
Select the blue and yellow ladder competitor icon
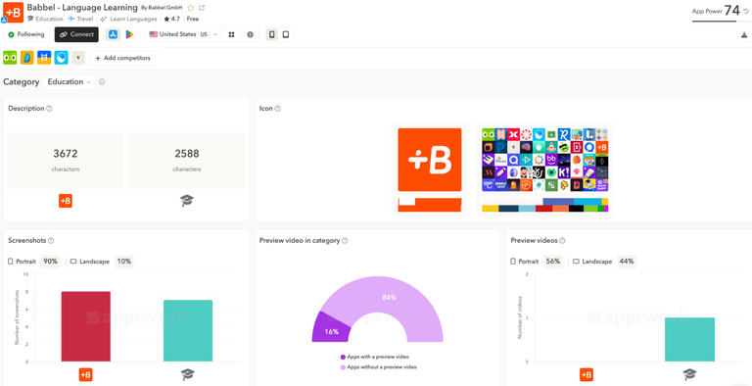tap(44, 58)
